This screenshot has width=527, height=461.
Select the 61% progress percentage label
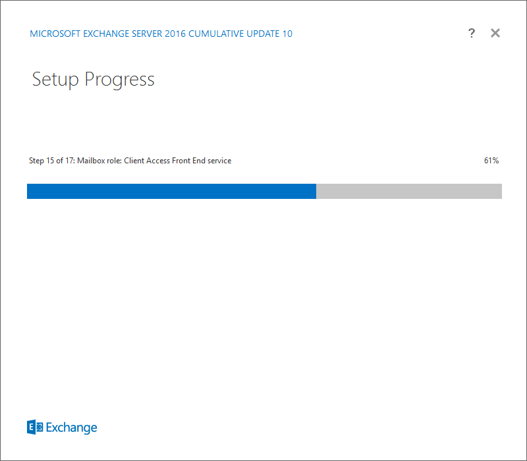pyautogui.click(x=491, y=161)
